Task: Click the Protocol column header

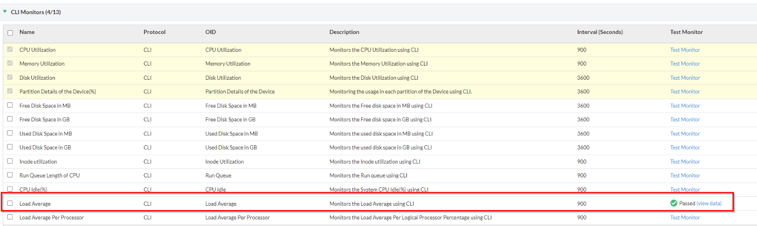Action: click(154, 32)
